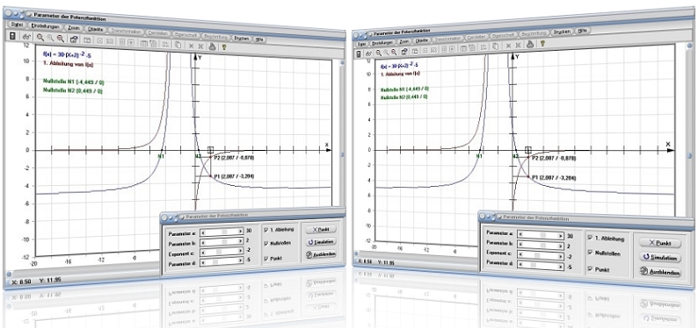Open properties icon in right window toolbar
This screenshot has width=698, height=328.
coord(404,52)
